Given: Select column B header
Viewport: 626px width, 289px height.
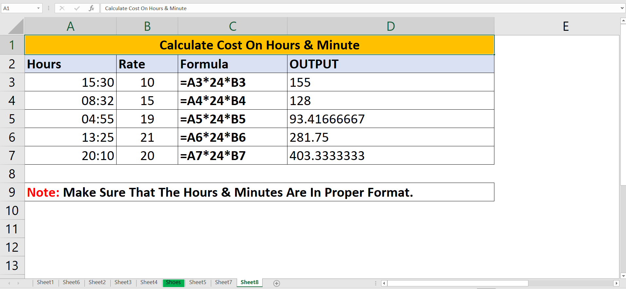Looking at the screenshot, I should point(147,26).
